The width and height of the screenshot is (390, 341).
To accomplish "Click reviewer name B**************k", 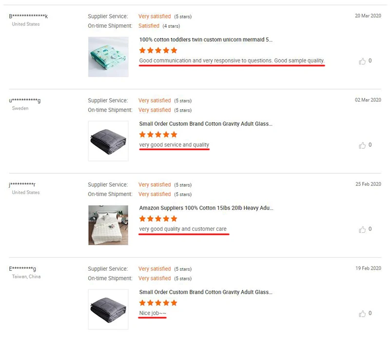I will 28,17.
